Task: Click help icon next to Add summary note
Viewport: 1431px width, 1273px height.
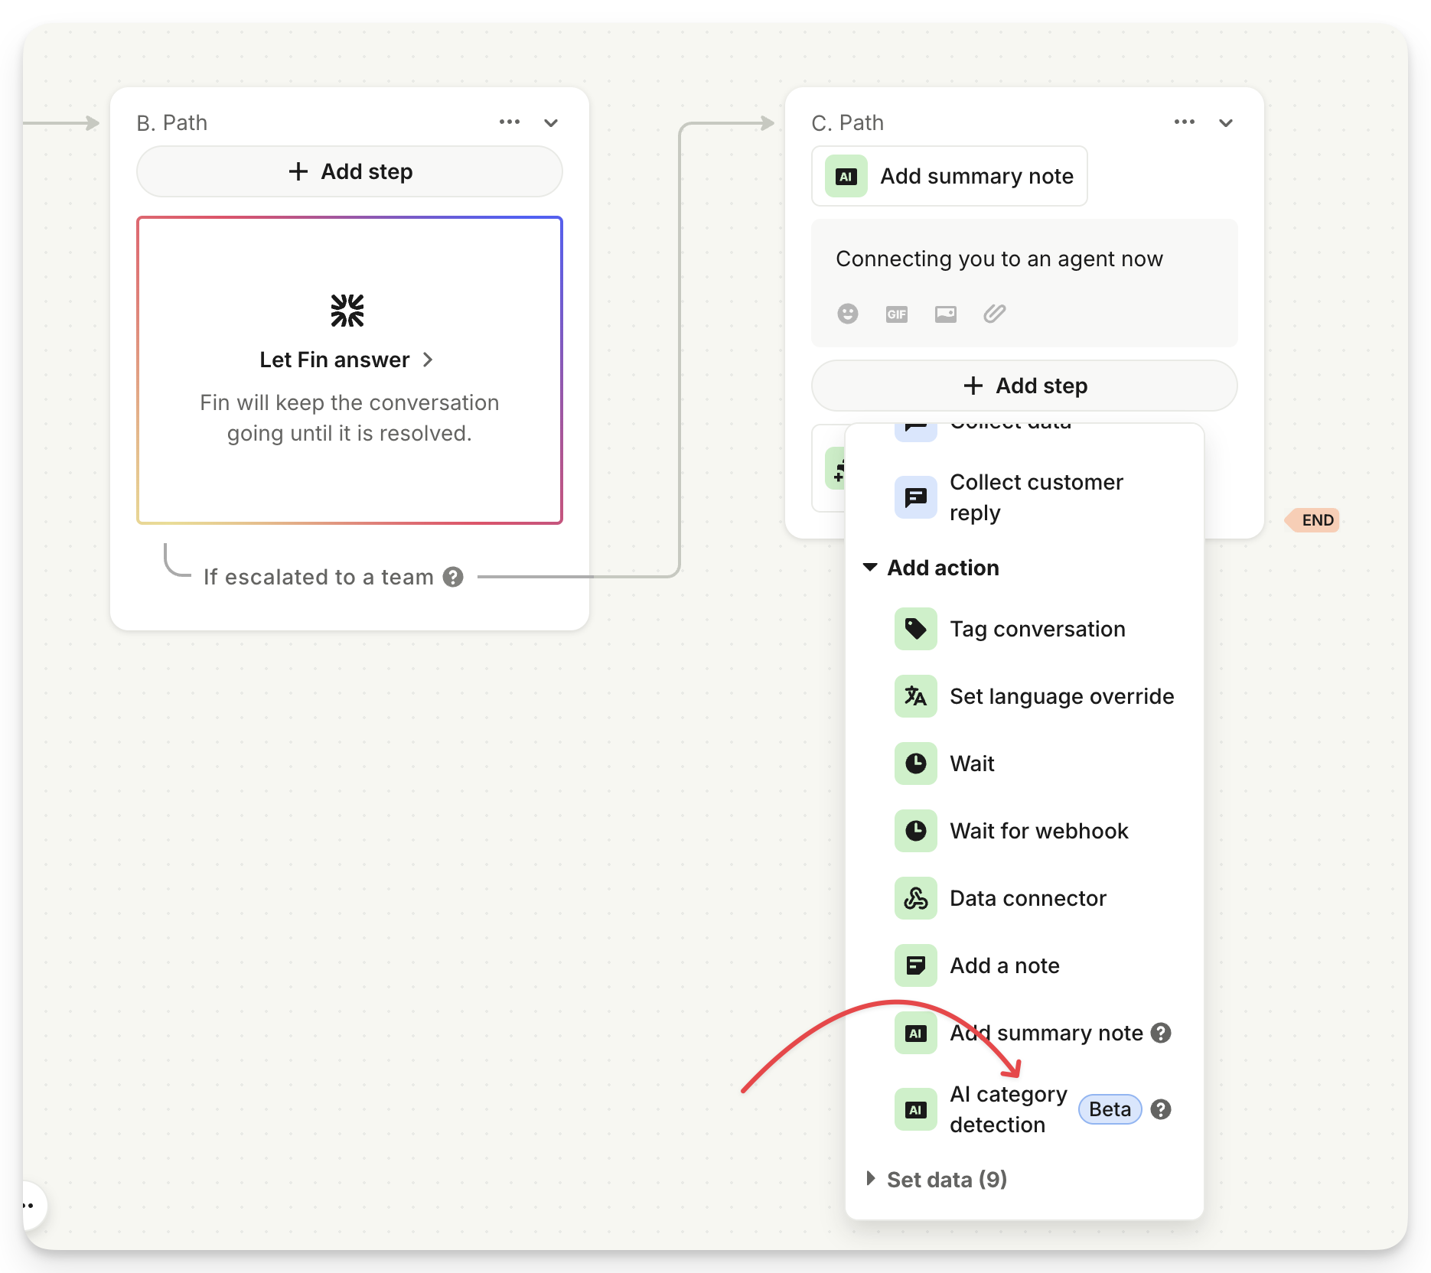Action: tap(1161, 1033)
